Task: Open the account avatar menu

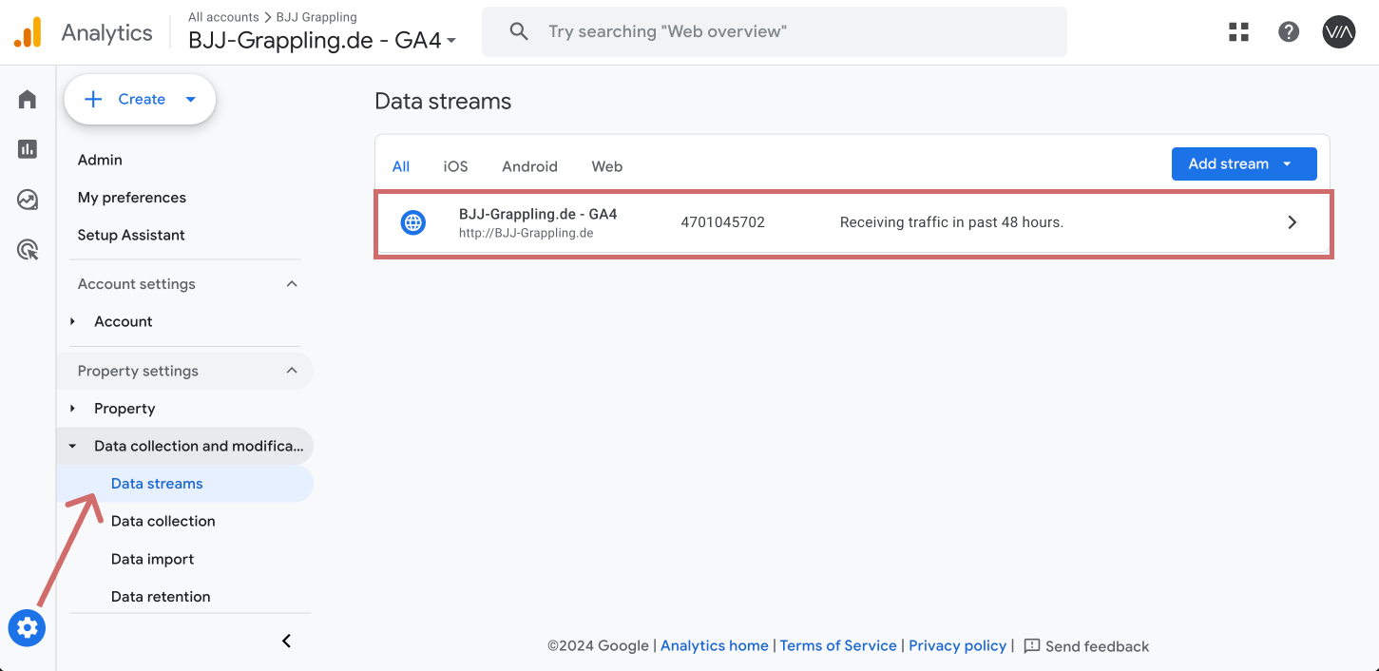Action: (x=1339, y=31)
